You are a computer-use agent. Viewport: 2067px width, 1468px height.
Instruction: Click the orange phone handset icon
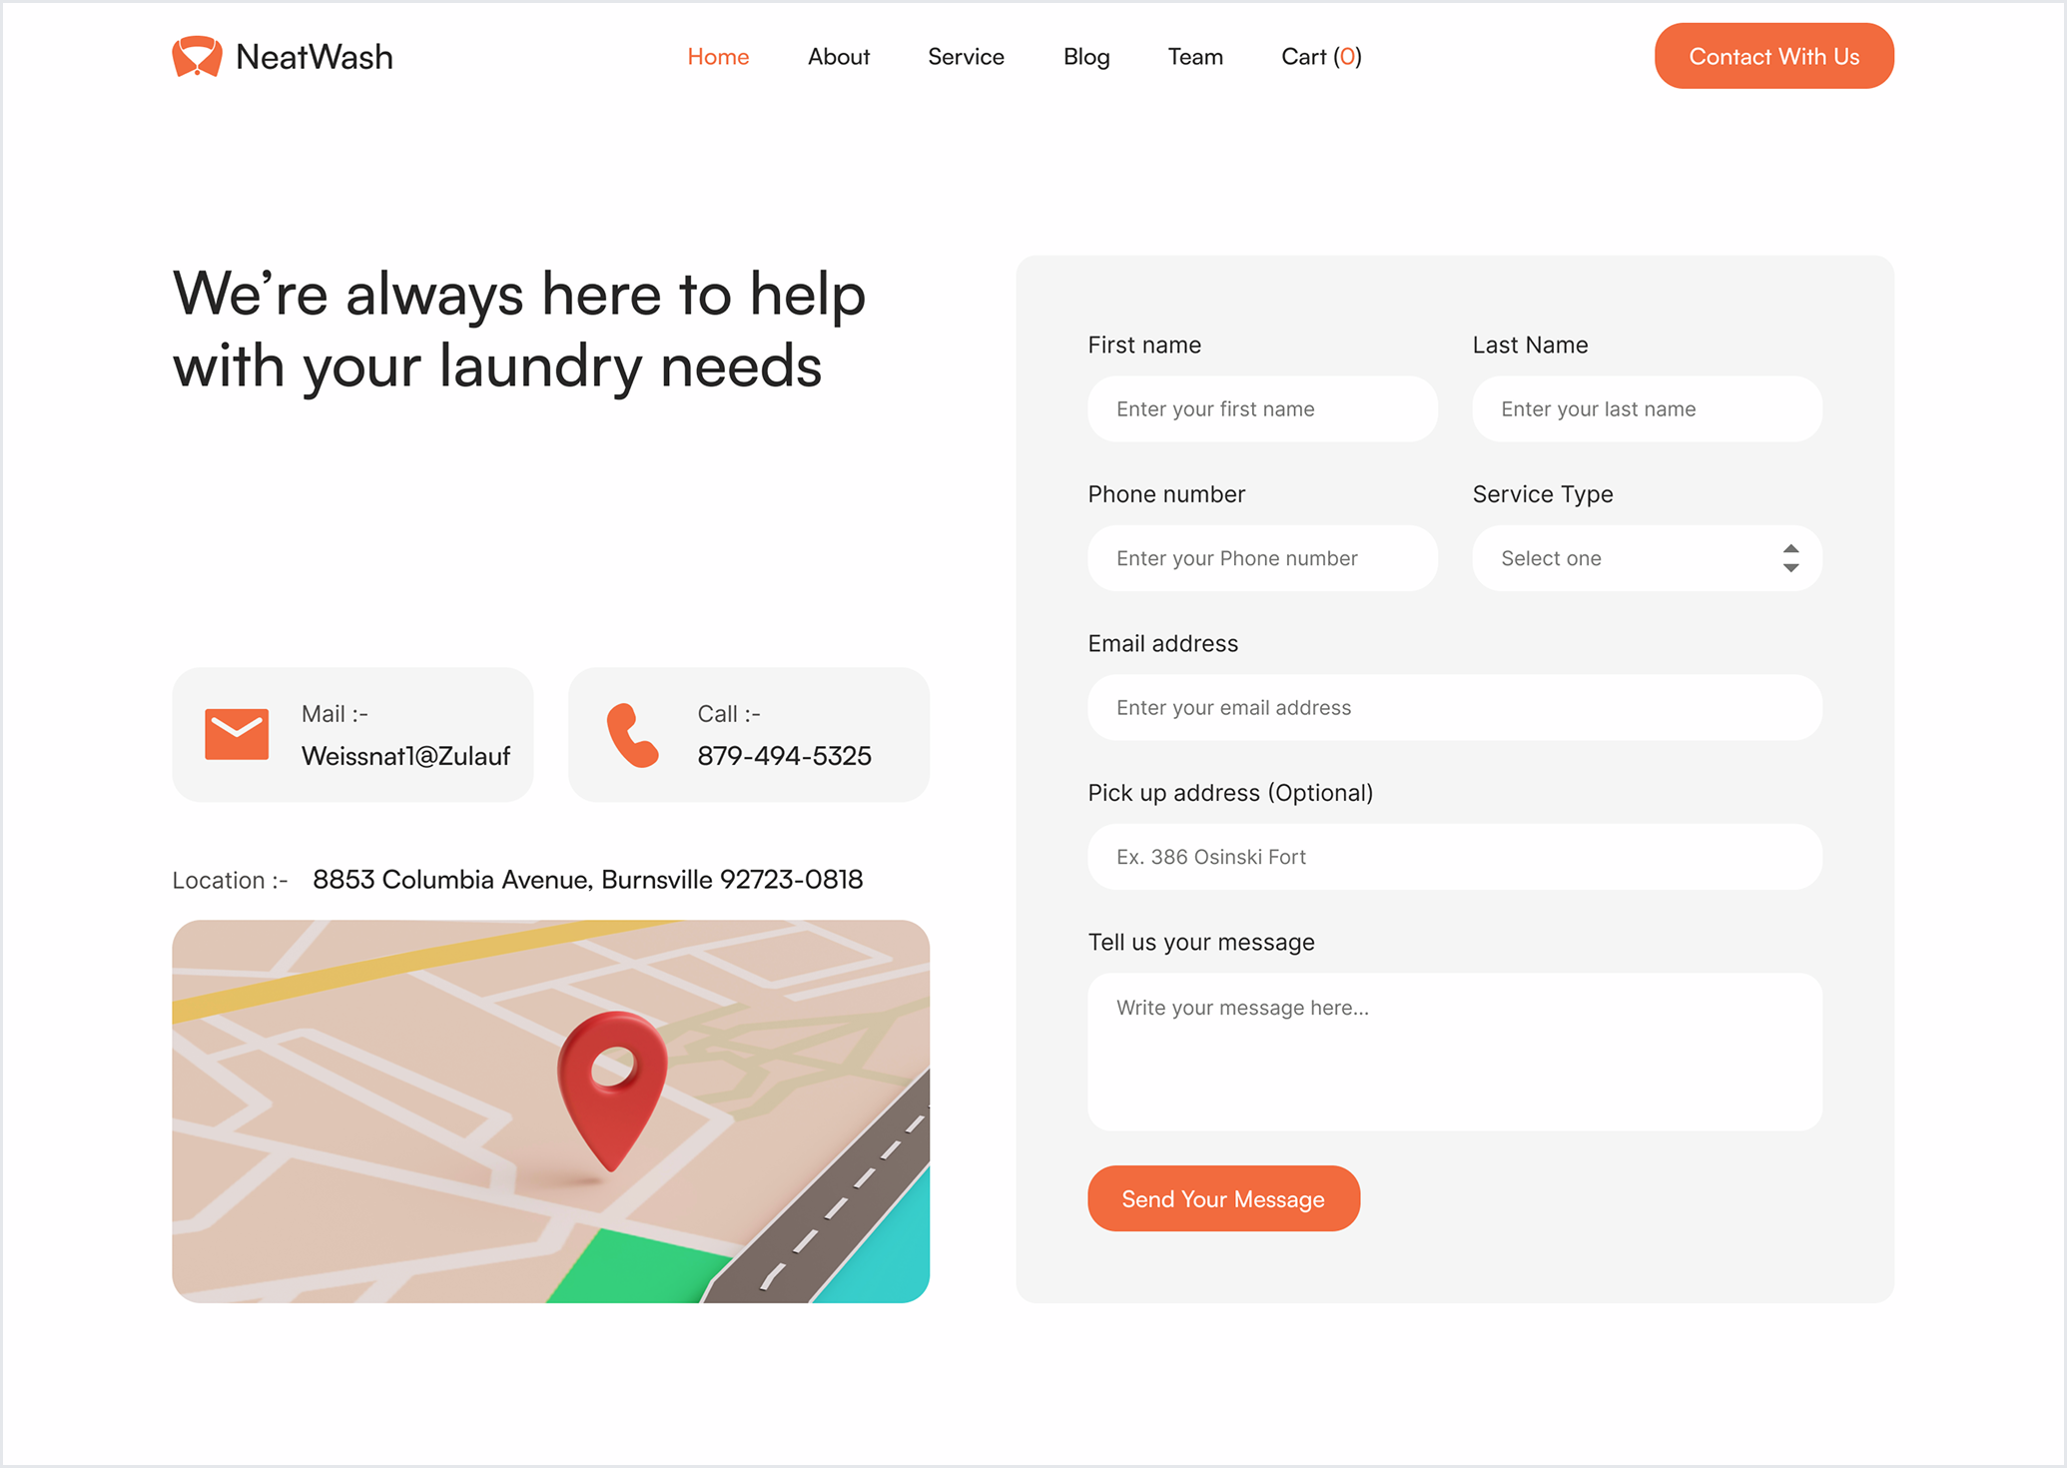pyautogui.click(x=632, y=735)
